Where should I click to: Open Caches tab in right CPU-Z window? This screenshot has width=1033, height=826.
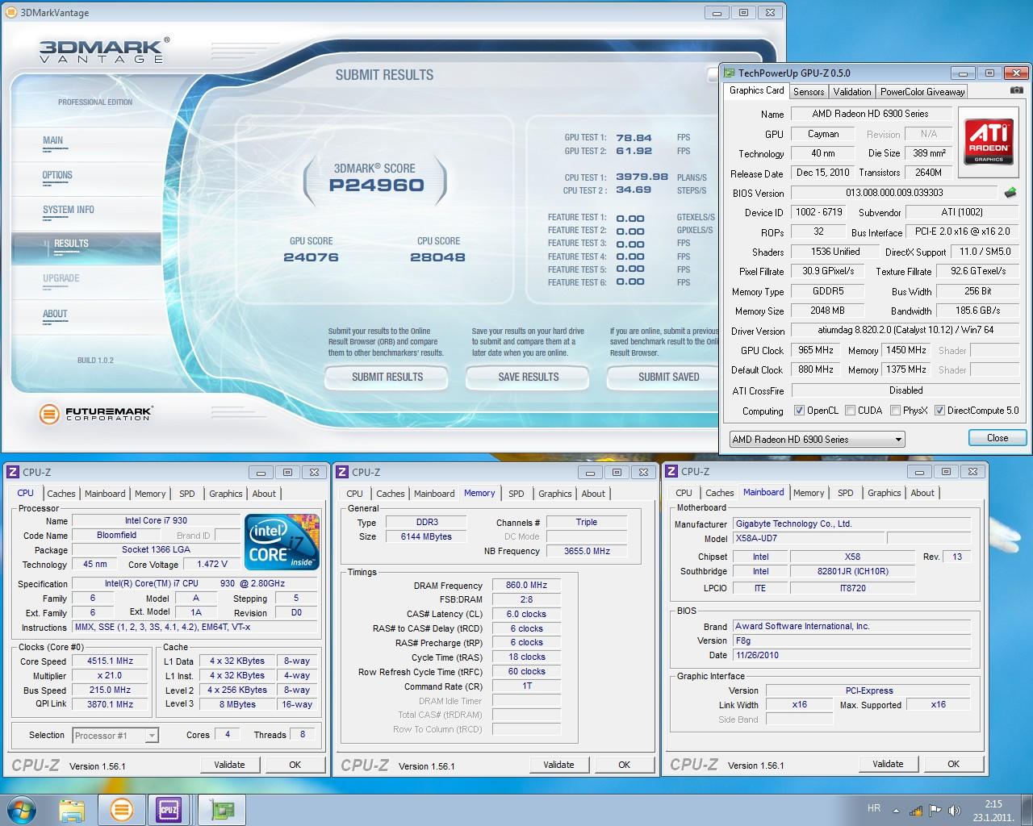click(719, 493)
